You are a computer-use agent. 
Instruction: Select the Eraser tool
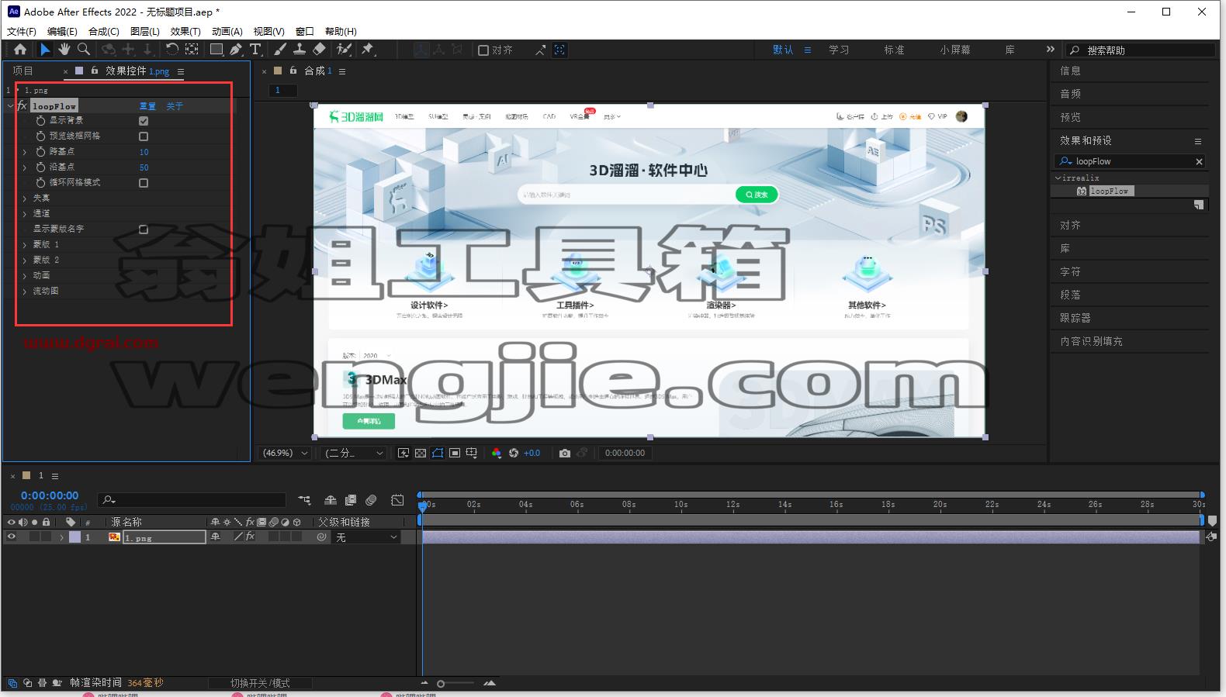pyautogui.click(x=319, y=50)
